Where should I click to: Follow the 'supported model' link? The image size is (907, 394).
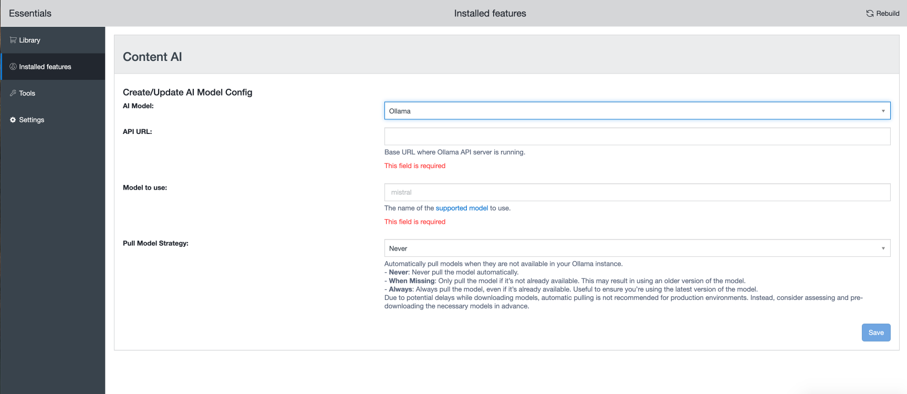pyautogui.click(x=462, y=208)
